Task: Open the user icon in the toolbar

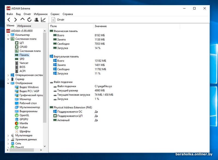Action: [37, 20]
